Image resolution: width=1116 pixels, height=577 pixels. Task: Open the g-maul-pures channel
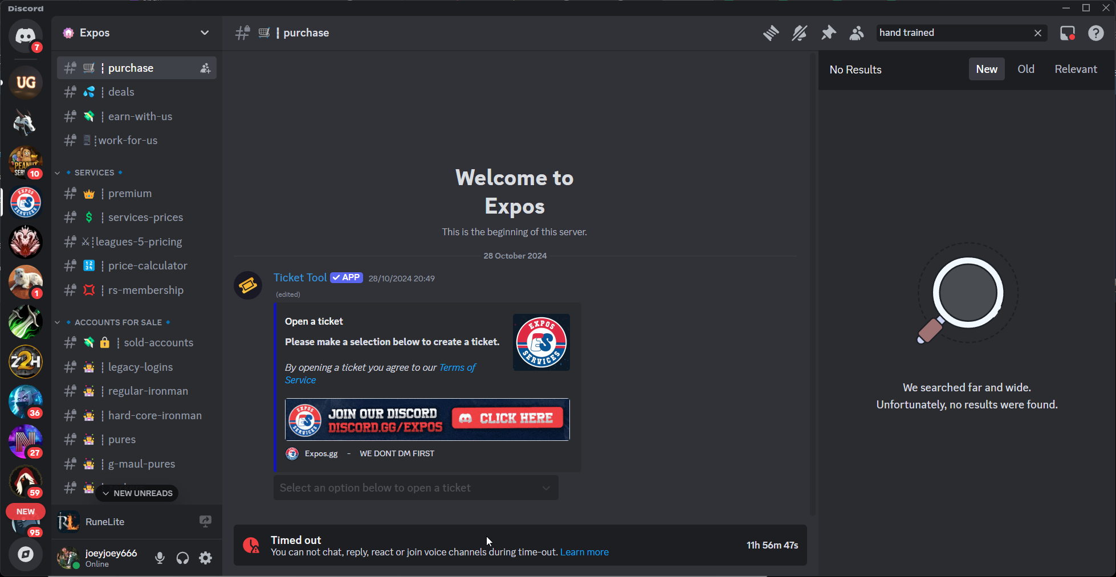pyautogui.click(x=137, y=464)
